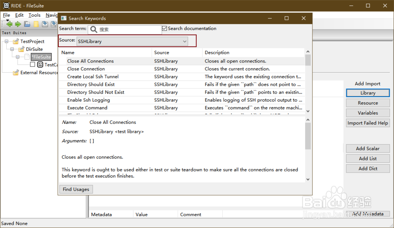Viewport: 394px width, 228px height.
Task: Select the DirSuite tree item
Action: 34,49
